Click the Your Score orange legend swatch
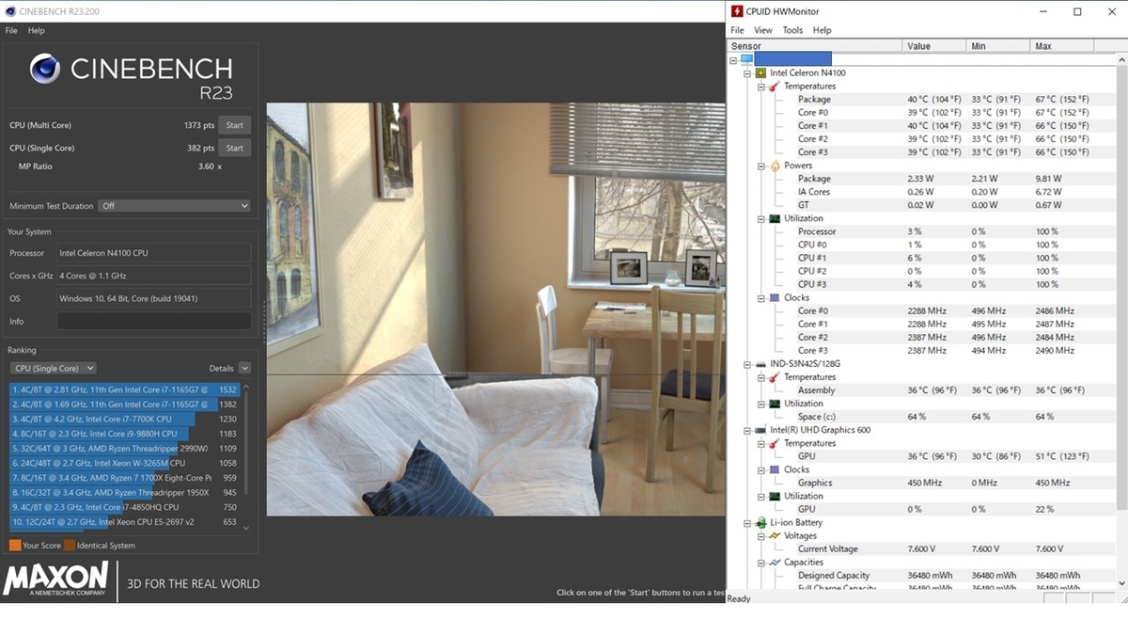Image resolution: width=1128 pixels, height=635 pixels. [x=15, y=546]
